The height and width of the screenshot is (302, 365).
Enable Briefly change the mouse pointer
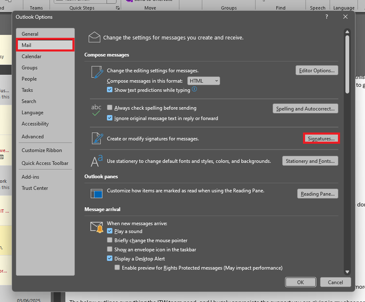point(109,240)
